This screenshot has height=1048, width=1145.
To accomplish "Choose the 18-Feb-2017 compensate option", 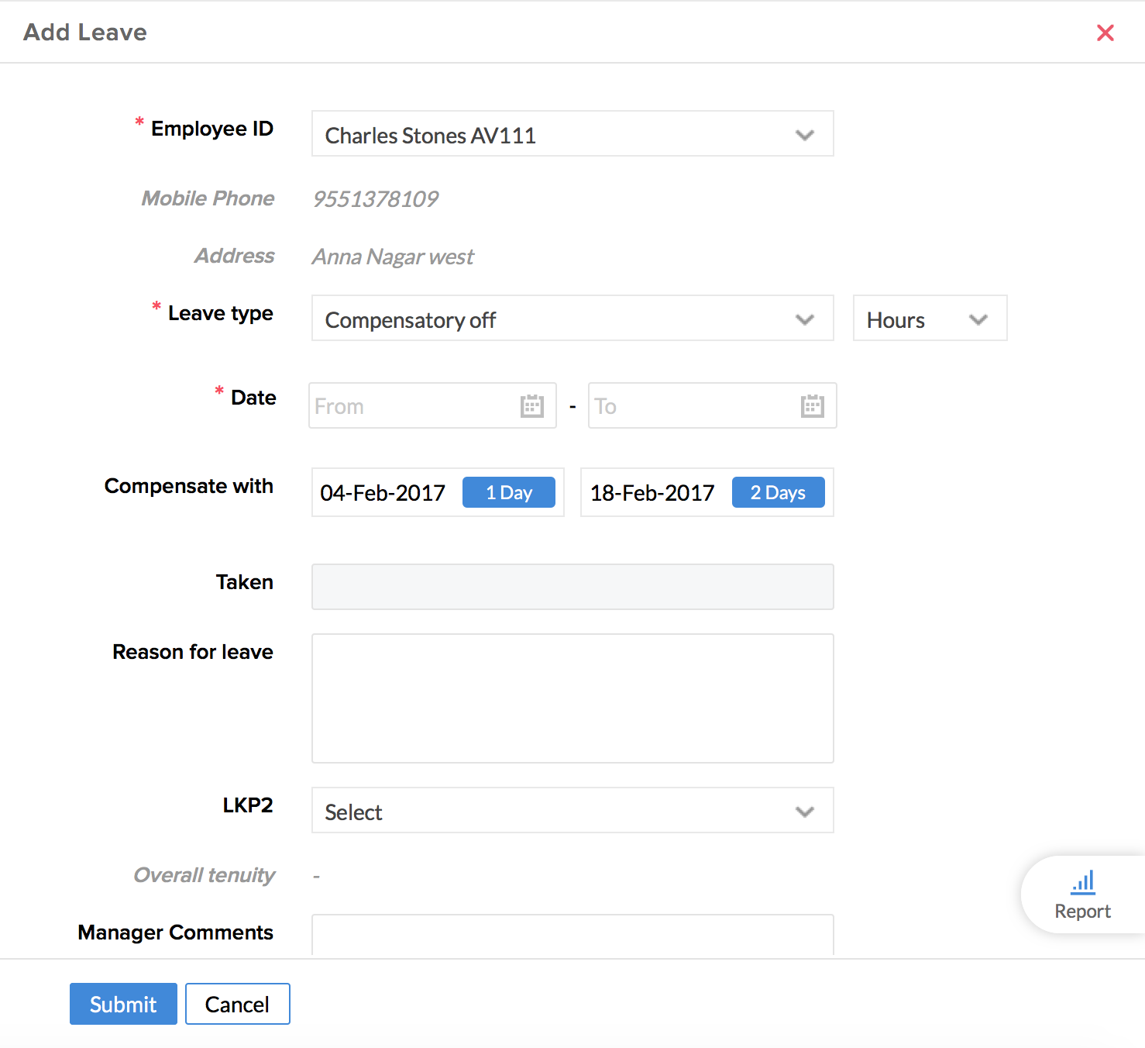I will coord(652,493).
